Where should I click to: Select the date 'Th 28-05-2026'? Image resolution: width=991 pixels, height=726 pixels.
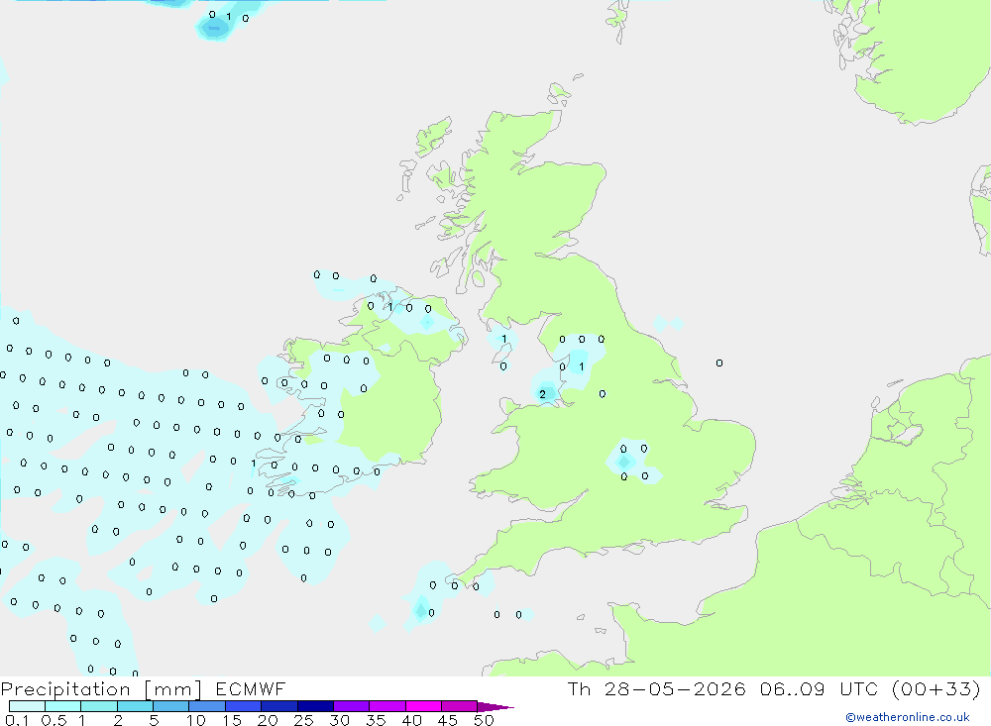(x=656, y=689)
